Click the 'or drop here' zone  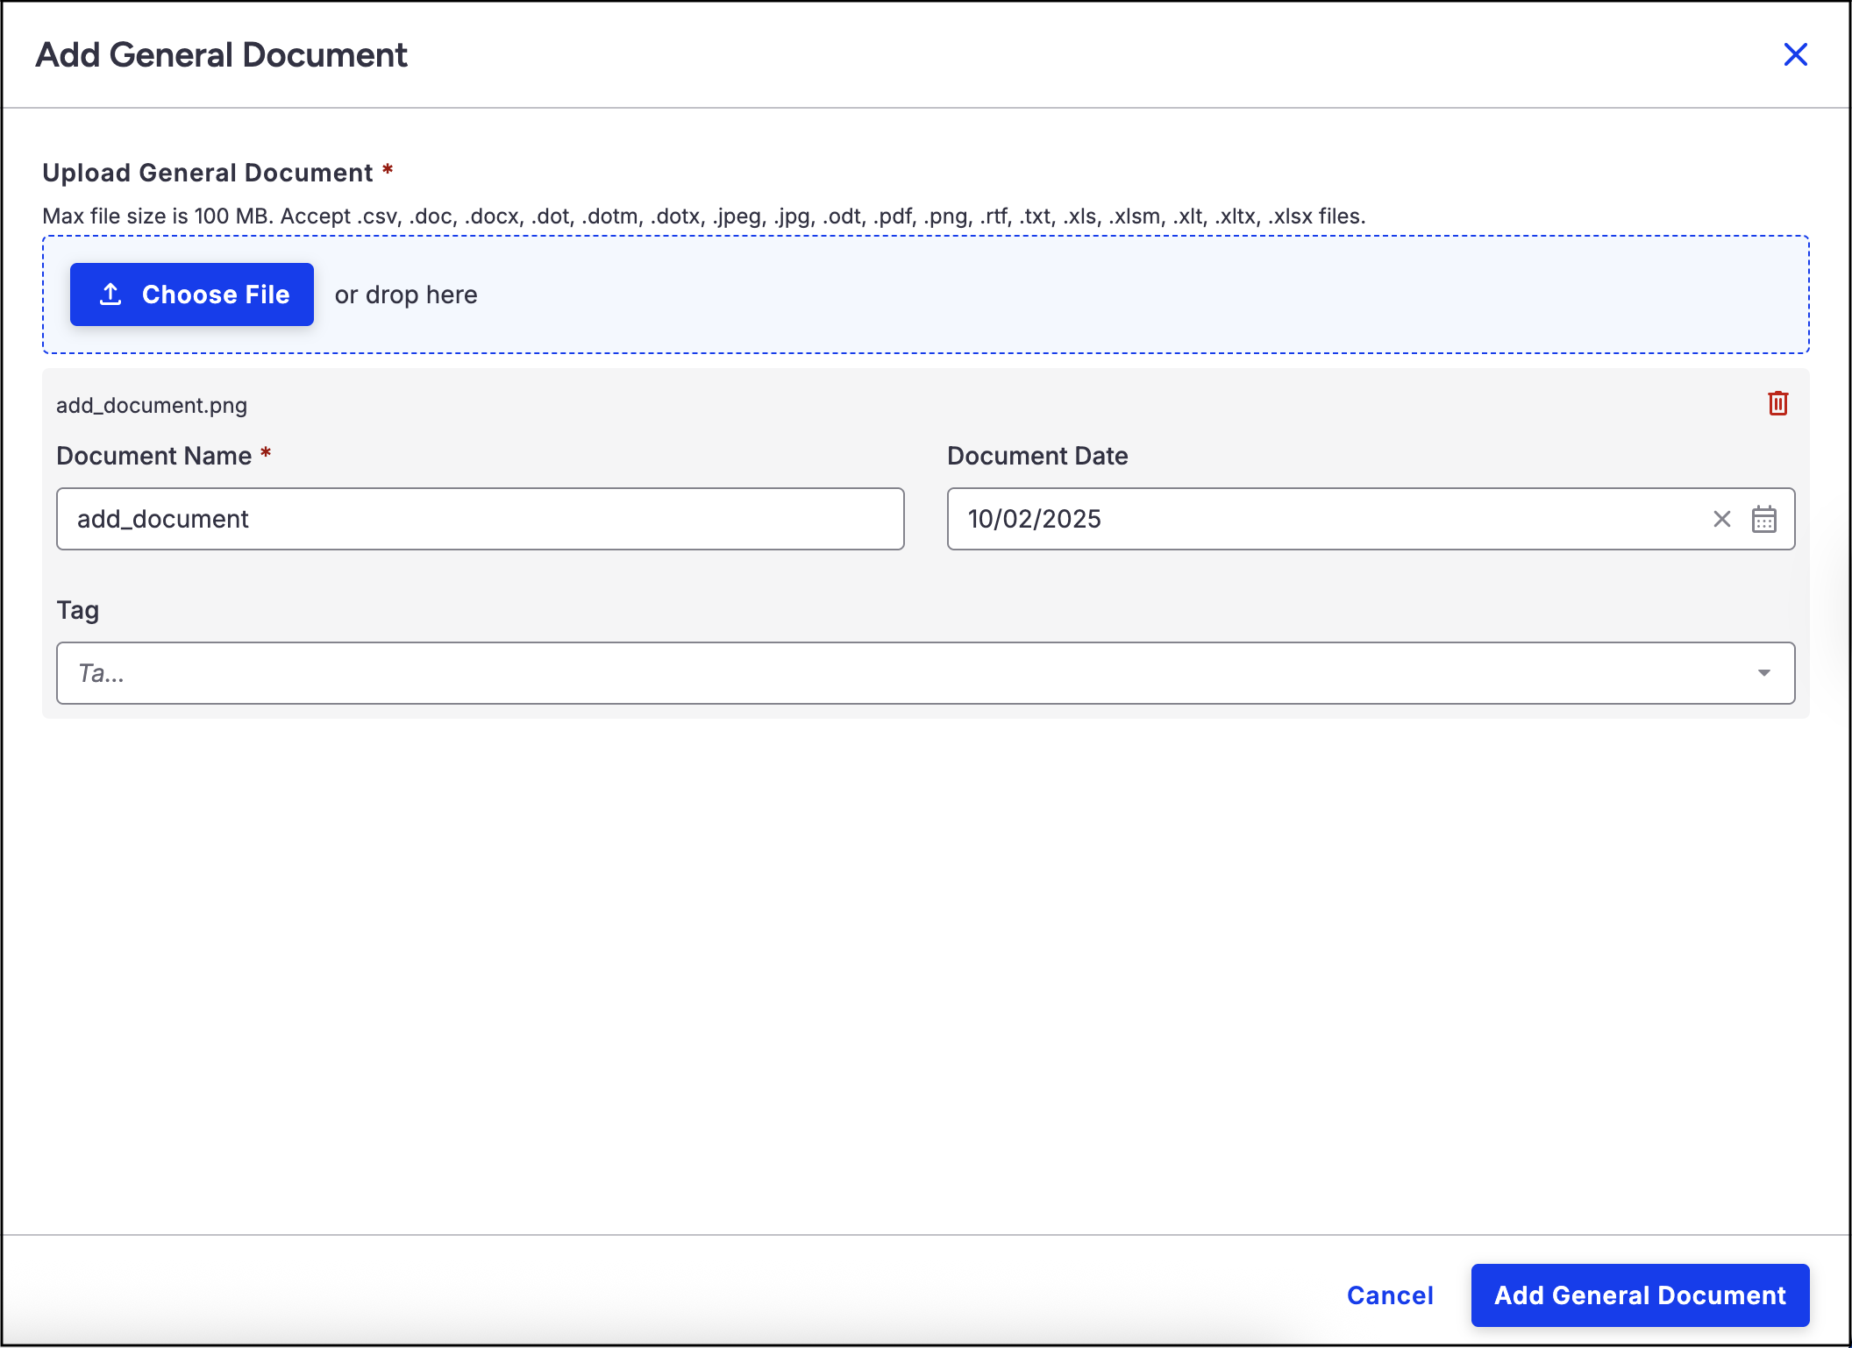[x=406, y=295]
